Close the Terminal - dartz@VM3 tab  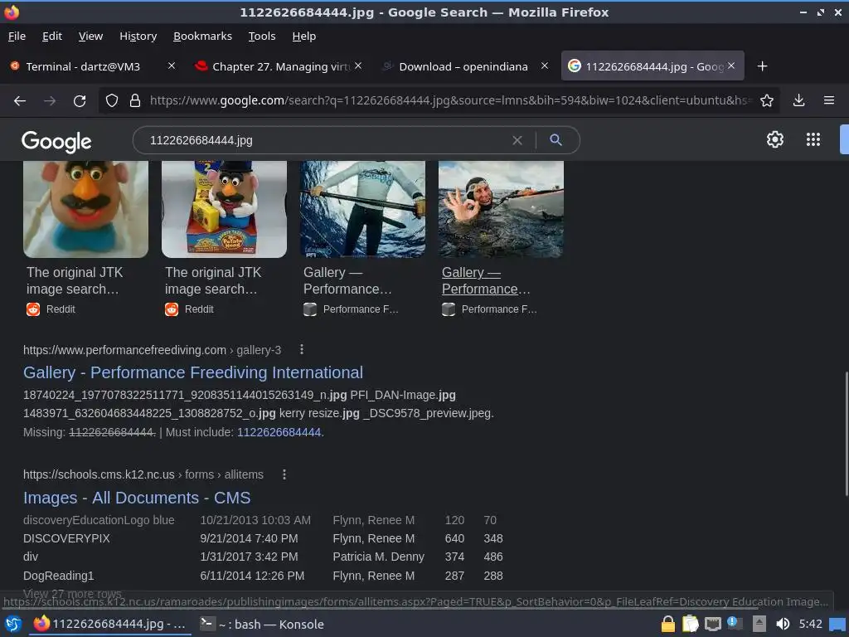pyautogui.click(x=171, y=66)
